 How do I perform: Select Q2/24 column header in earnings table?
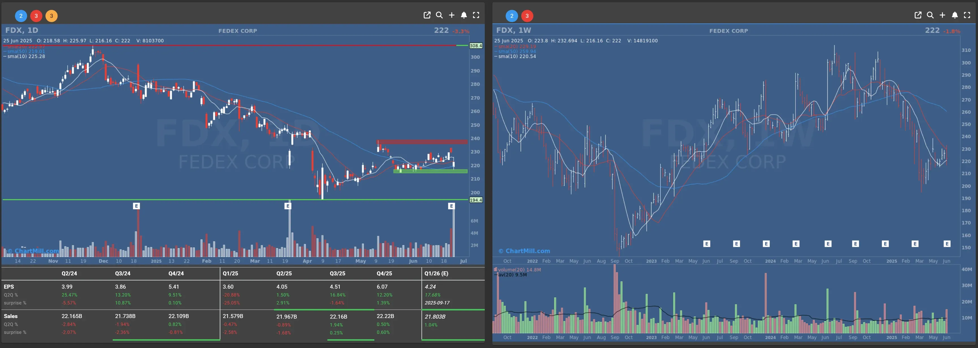69,274
